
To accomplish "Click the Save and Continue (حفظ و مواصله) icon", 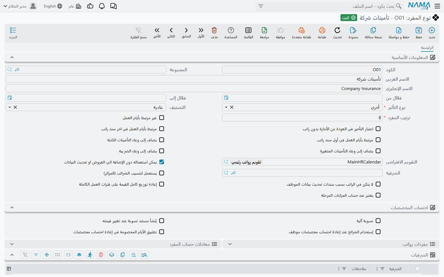I will (399, 30).
